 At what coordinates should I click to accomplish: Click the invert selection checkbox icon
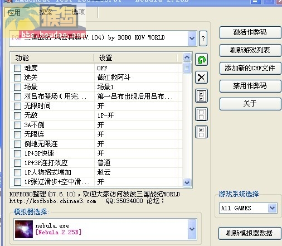click(201, 132)
